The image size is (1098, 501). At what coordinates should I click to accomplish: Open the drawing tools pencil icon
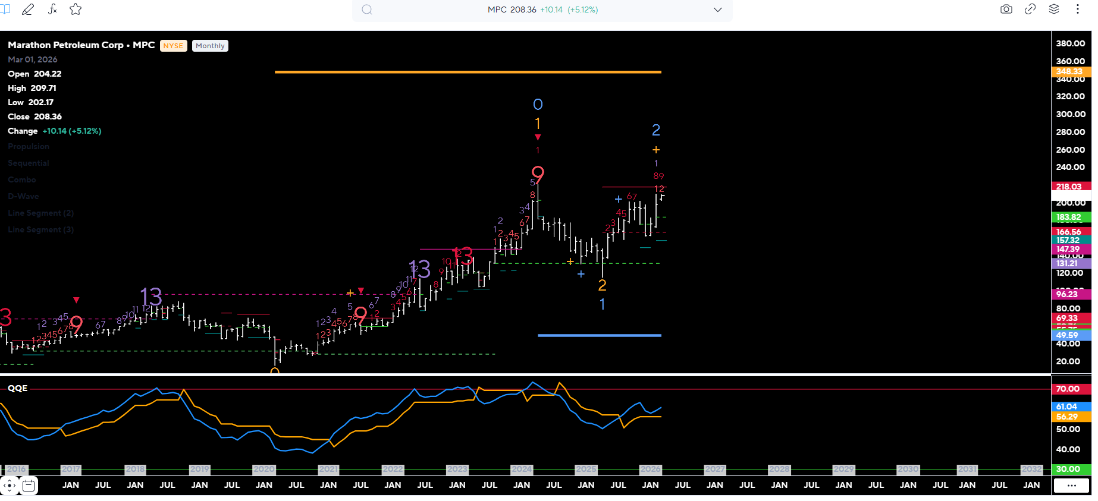pos(27,10)
